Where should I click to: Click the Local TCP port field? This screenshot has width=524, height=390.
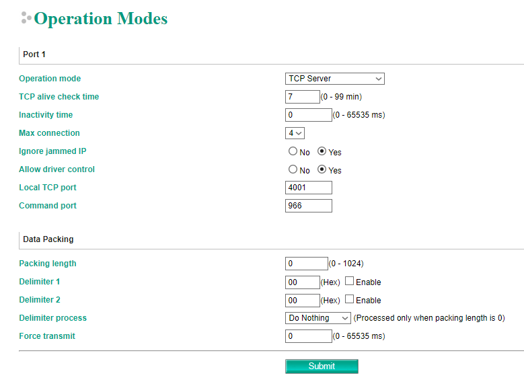coord(308,188)
